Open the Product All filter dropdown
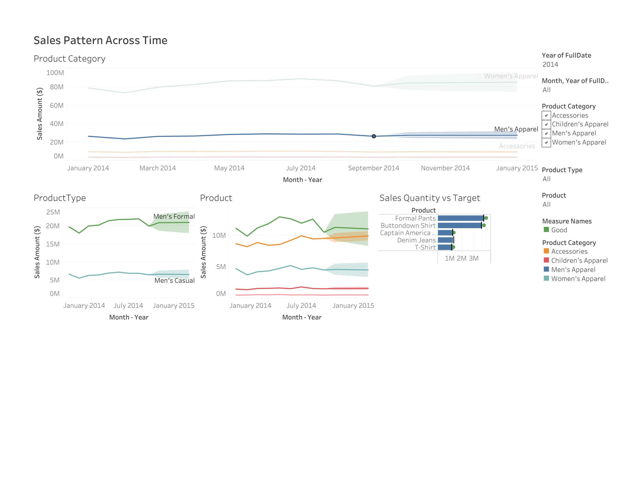Image resolution: width=642 pixels, height=496 pixels. (547, 205)
